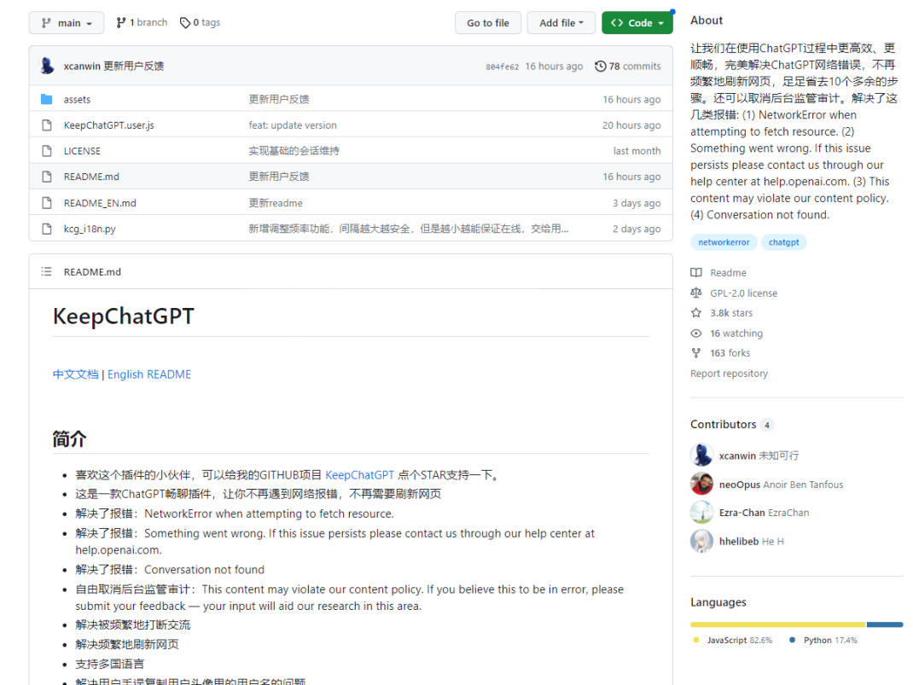This screenshot has width=913, height=685.
Task: Click the file icon for README_EN.md
Action: pos(47,203)
